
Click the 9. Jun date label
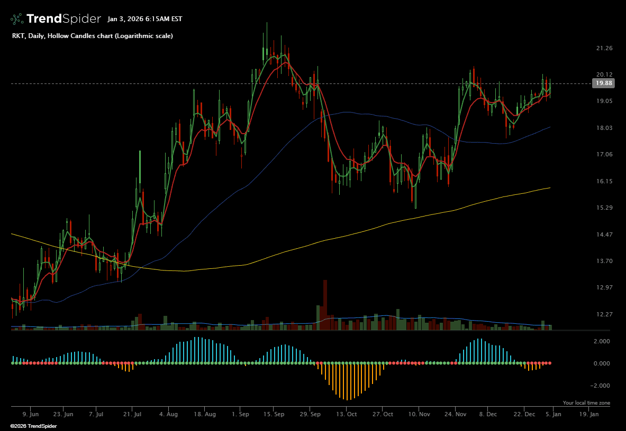pyautogui.click(x=31, y=415)
